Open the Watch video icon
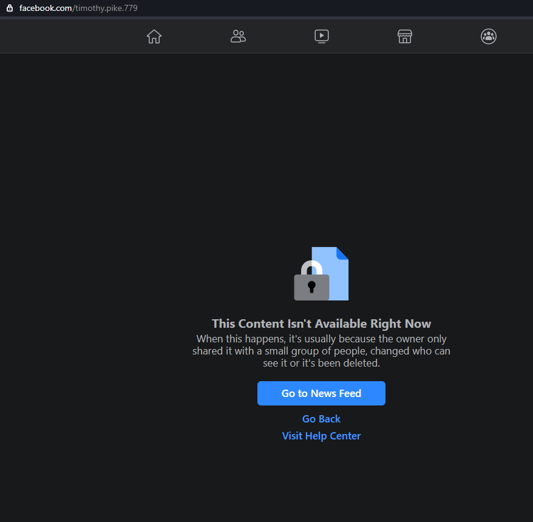The width and height of the screenshot is (533, 522). pos(322,36)
